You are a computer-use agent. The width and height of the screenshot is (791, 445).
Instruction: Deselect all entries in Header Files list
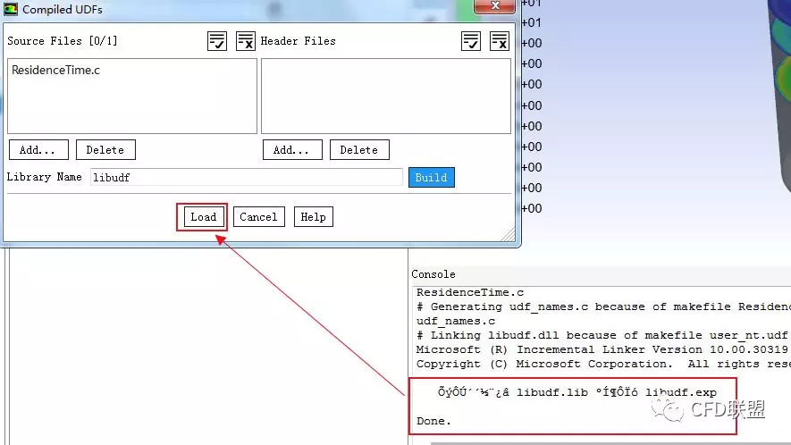point(500,41)
